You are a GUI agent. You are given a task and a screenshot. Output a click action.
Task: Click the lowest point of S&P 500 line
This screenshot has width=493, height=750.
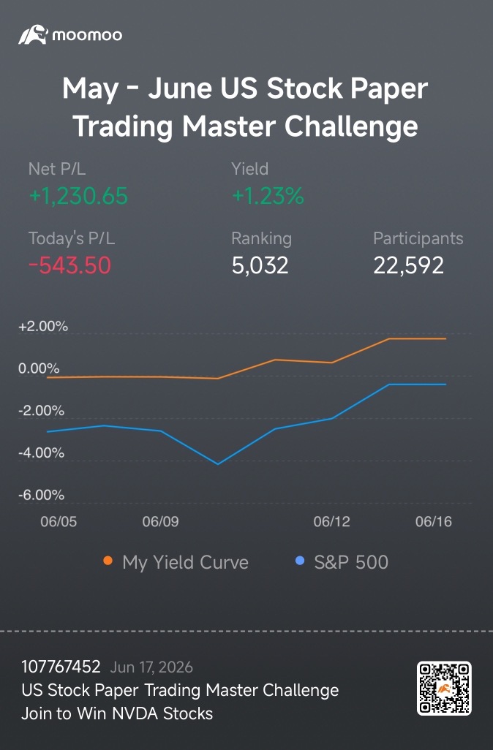(218, 464)
